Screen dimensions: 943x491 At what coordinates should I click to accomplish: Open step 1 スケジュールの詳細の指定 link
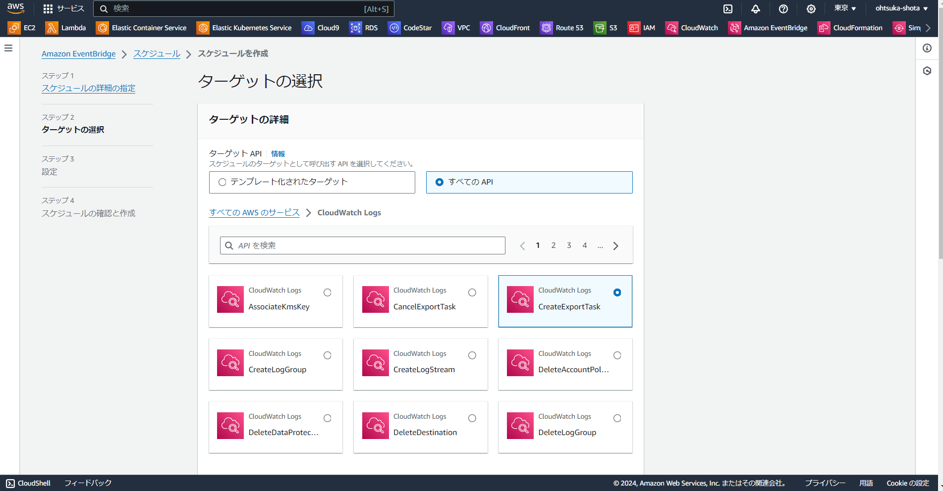pyautogui.click(x=88, y=88)
